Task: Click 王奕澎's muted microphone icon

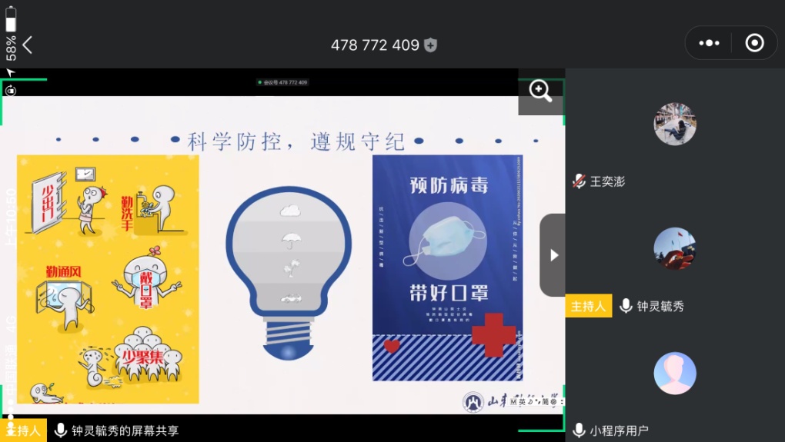Action: click(x=579, y=181)
